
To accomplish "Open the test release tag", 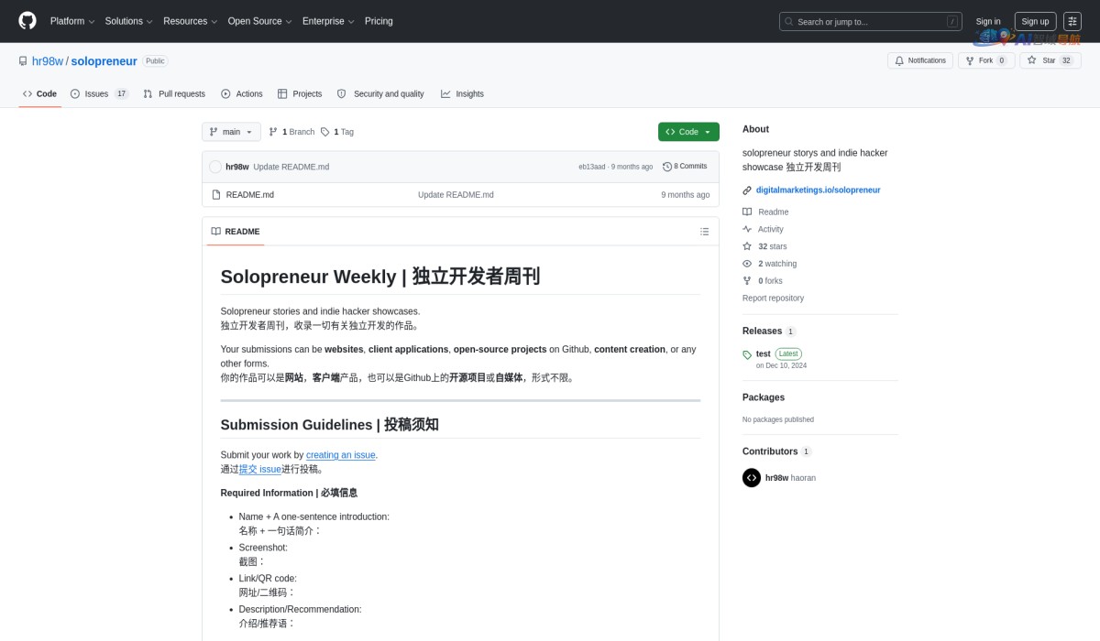I will 763,353.
